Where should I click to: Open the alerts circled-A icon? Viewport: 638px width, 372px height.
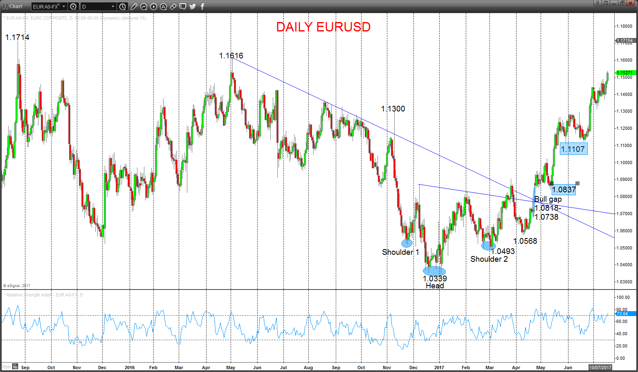163,7
